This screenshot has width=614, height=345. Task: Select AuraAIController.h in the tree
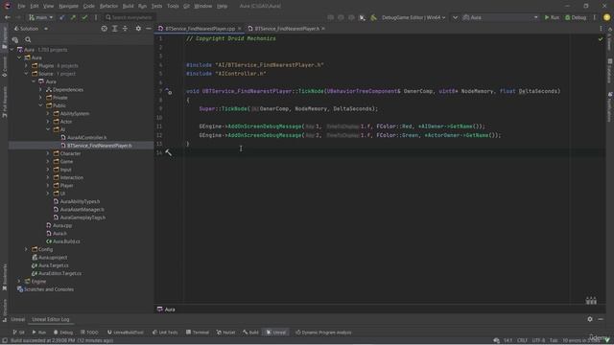86,137
